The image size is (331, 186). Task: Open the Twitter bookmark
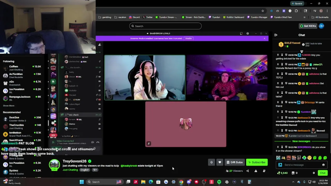coord(148,17)
